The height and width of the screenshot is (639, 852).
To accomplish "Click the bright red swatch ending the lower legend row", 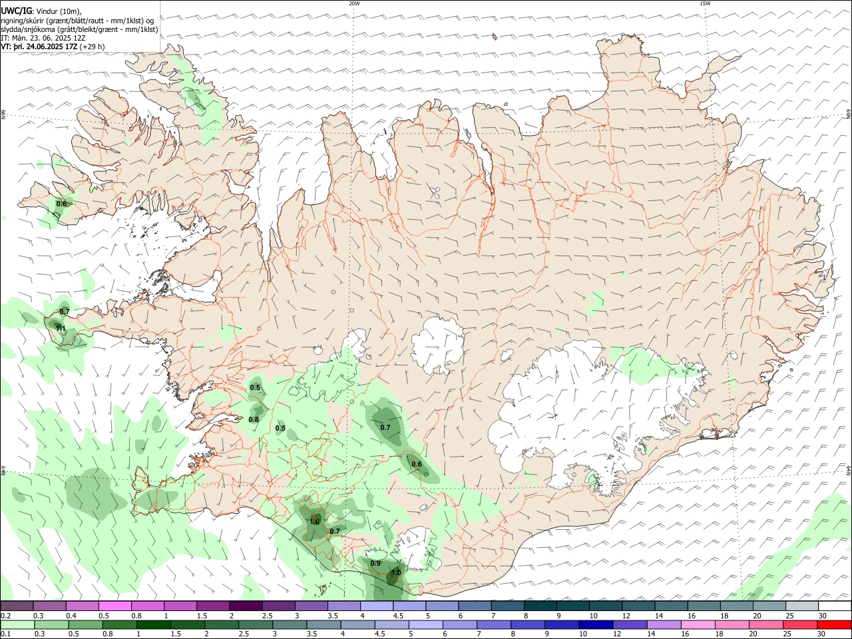I will 834,625.
